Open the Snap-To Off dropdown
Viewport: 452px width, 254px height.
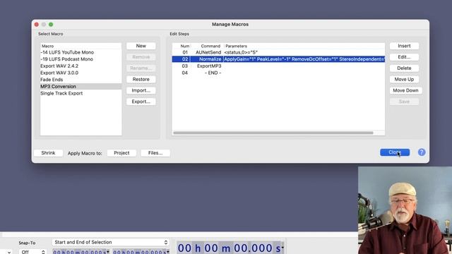pos(32,252)
